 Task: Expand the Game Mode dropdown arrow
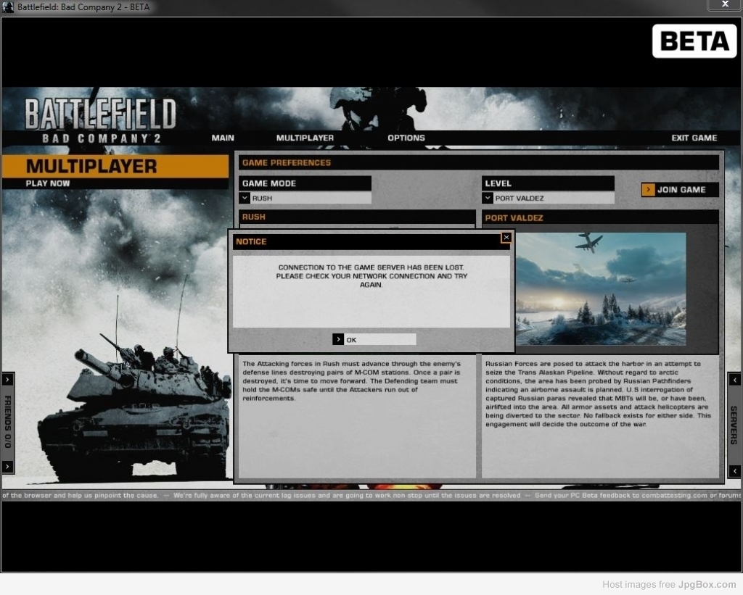[x=245, y=198]
